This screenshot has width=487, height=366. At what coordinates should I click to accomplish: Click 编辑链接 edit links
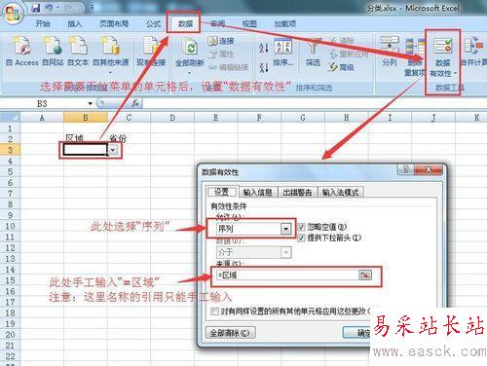pos(229,67)
